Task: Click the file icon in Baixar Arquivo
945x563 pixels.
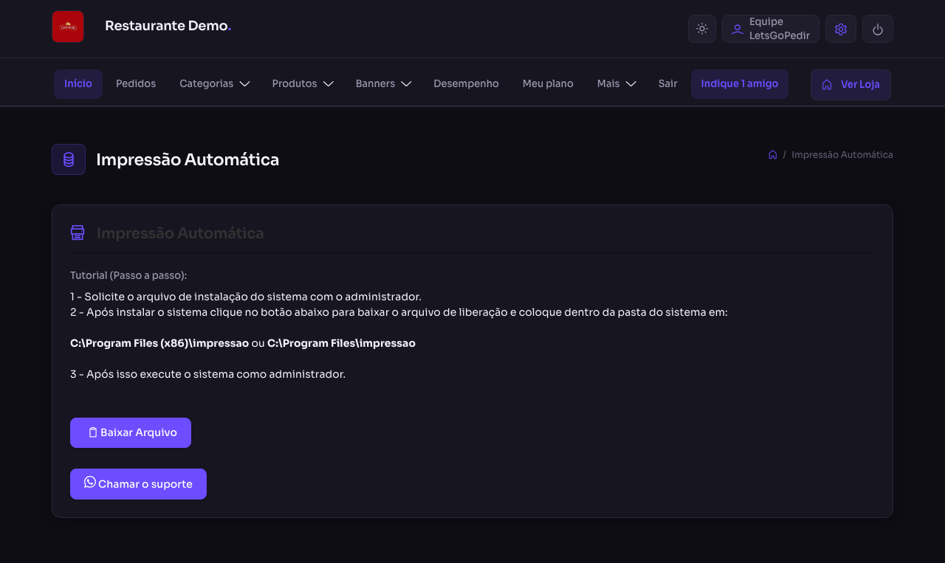Action: pyautogui.click(x=93, y=432)
